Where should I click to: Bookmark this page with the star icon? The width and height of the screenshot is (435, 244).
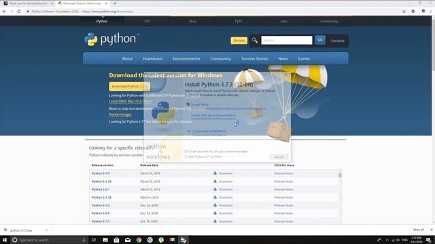(404, 12)
